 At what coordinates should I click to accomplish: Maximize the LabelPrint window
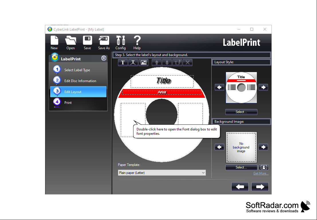(x=252, y=29)
